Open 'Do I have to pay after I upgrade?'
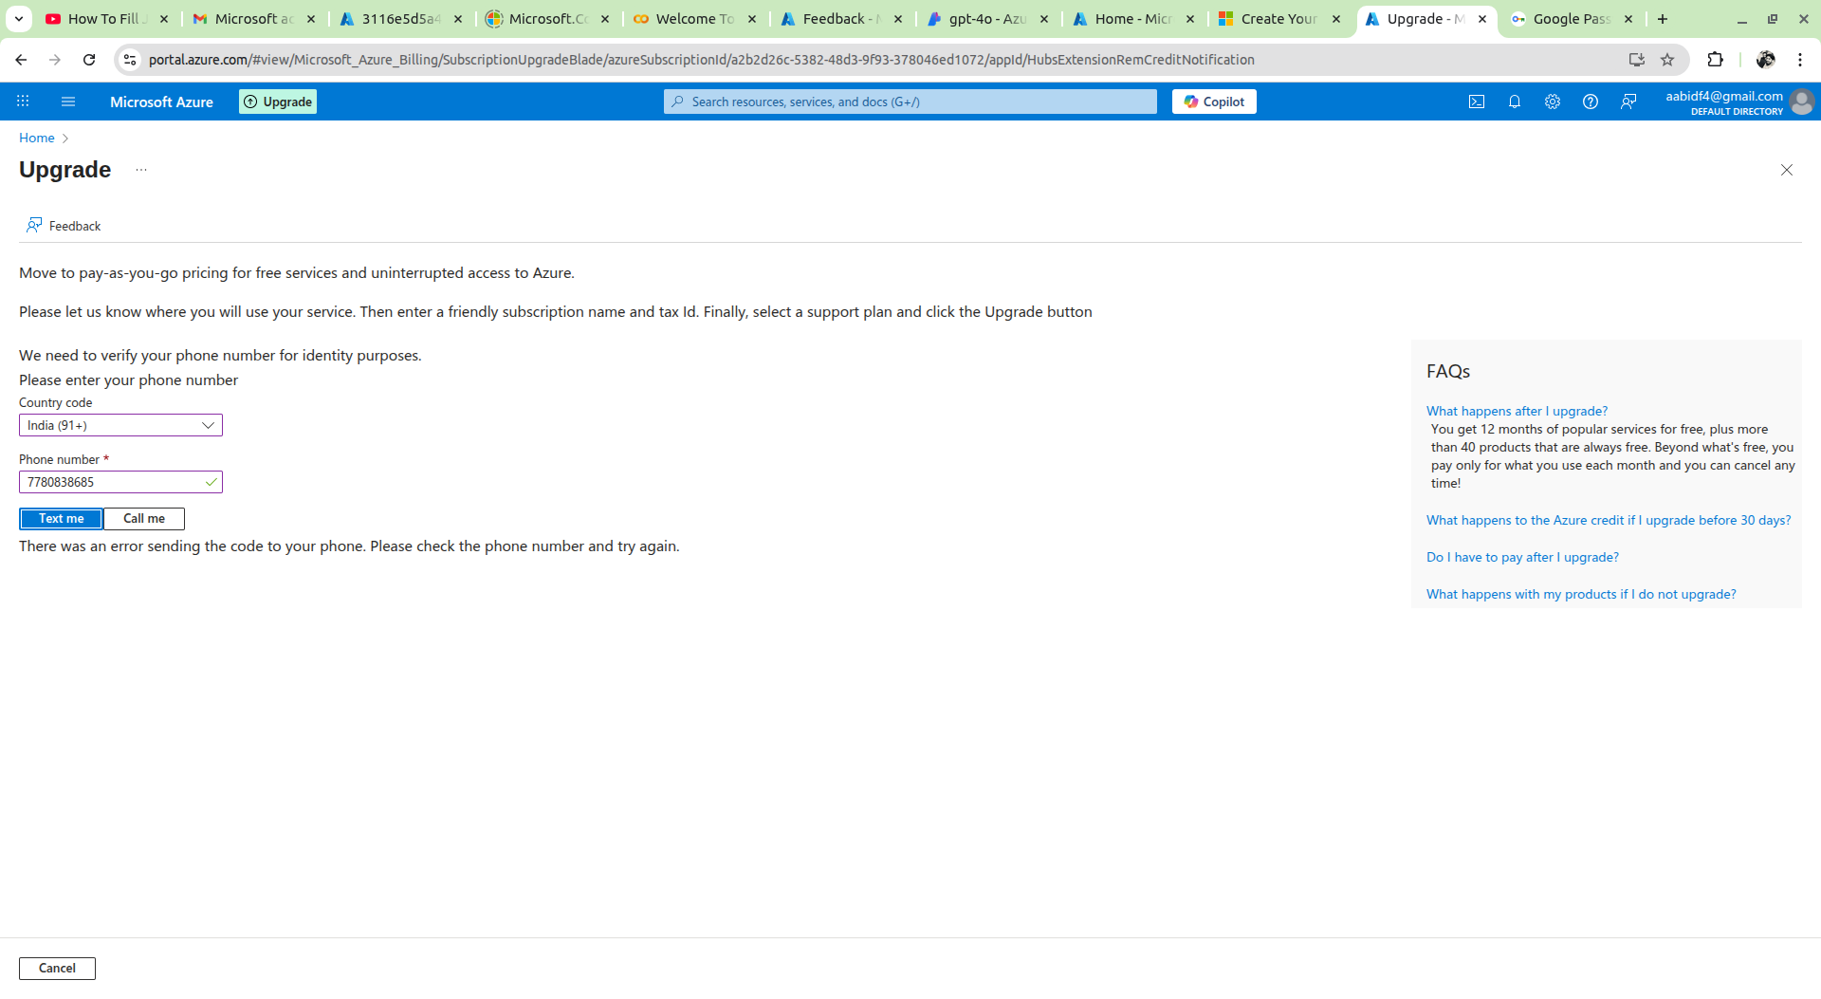 pyautogui.click(x=1522, y=557)
